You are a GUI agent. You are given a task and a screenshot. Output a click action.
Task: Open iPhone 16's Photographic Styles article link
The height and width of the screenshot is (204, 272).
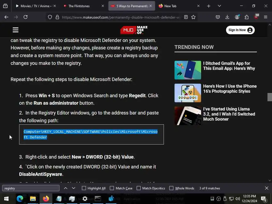coord(230,89)
